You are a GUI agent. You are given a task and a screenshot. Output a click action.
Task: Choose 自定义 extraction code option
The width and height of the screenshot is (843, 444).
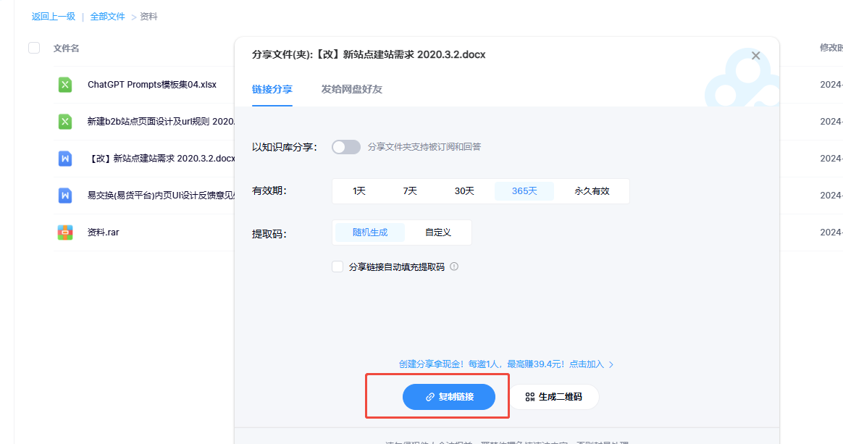(438, 233)
